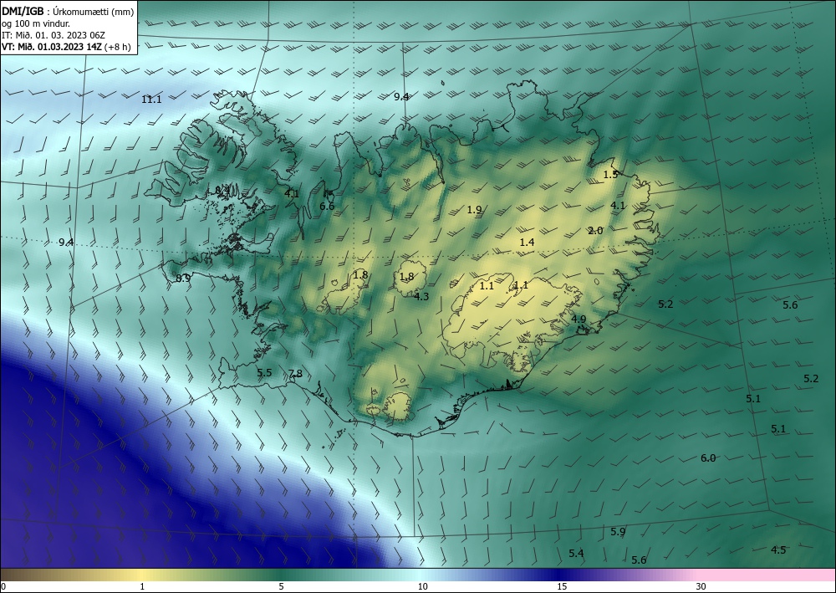Click the 4.3 value in central Iceland

point(421,296)
